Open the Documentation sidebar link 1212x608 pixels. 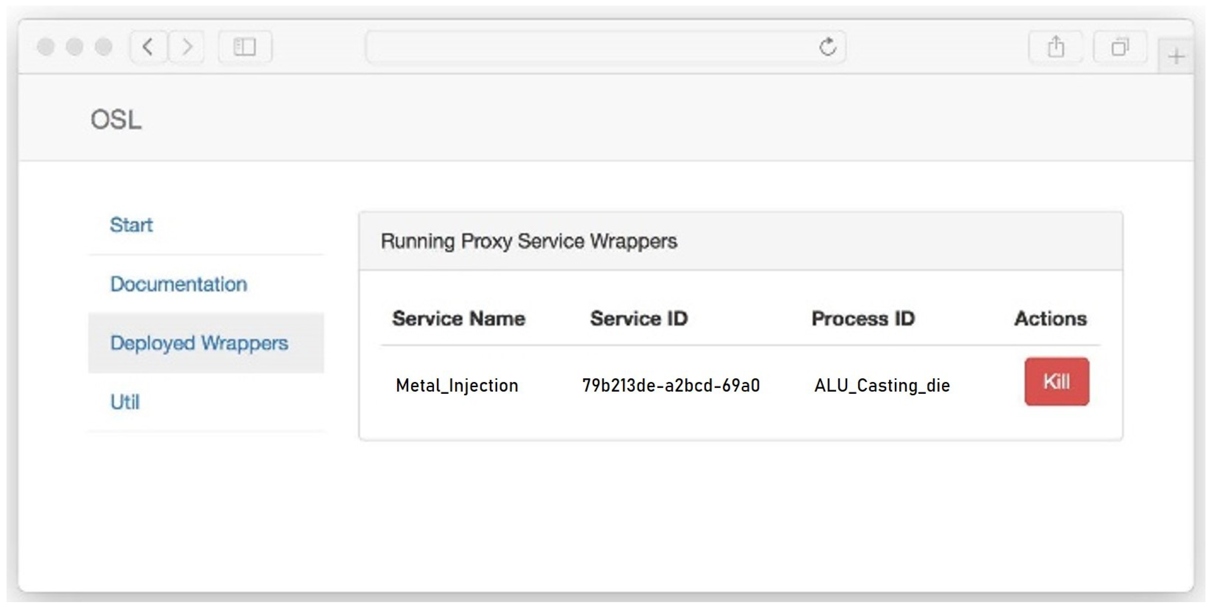click(x=178, y=284)
